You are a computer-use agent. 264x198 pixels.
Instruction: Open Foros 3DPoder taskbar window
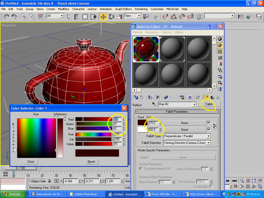point(164,194)
